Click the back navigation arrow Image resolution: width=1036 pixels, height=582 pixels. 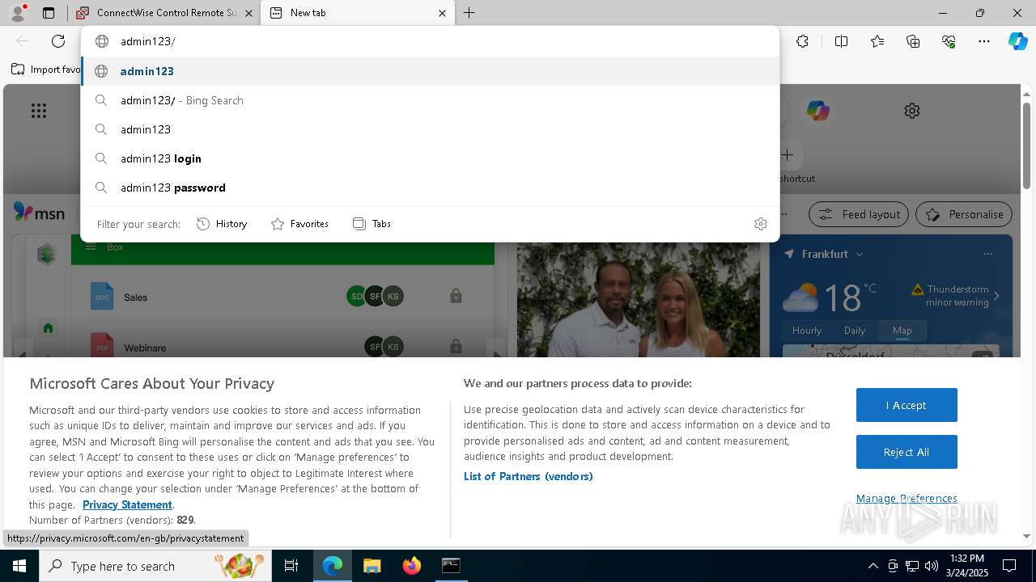(23, 41)
